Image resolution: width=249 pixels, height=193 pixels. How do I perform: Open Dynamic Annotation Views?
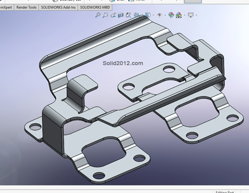click(128, 15)
